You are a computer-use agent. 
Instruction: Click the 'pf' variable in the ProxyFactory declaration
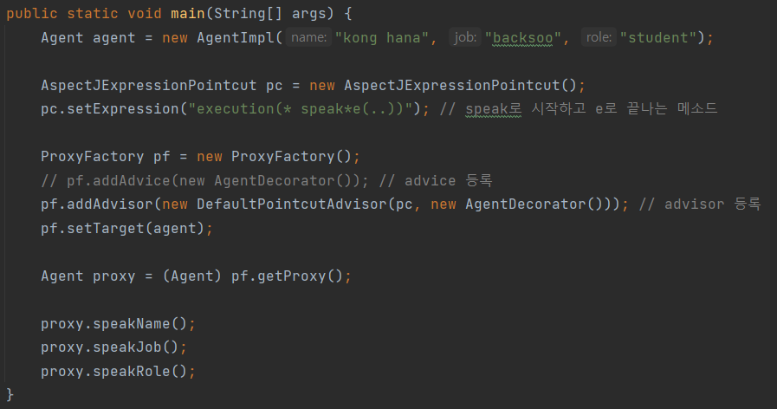(x=161, y=157)
